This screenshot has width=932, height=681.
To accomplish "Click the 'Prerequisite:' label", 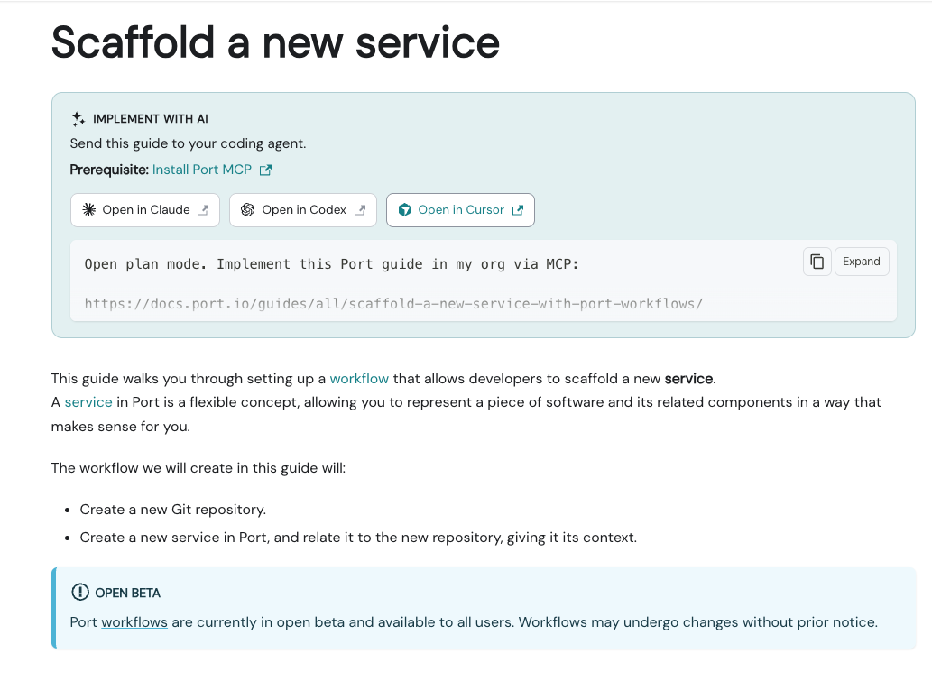I will pos(109,170).
